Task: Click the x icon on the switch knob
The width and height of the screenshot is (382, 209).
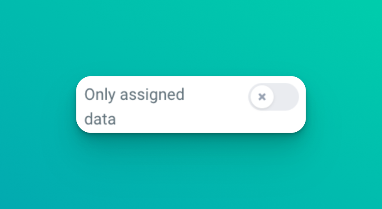Action: point(262,97)
